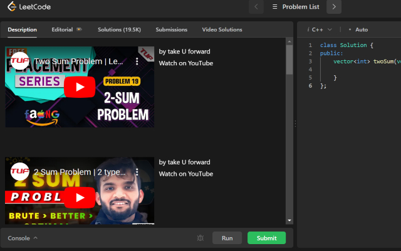Click 'public:' code line
This screenshot has height=251, width=401.
331,53
